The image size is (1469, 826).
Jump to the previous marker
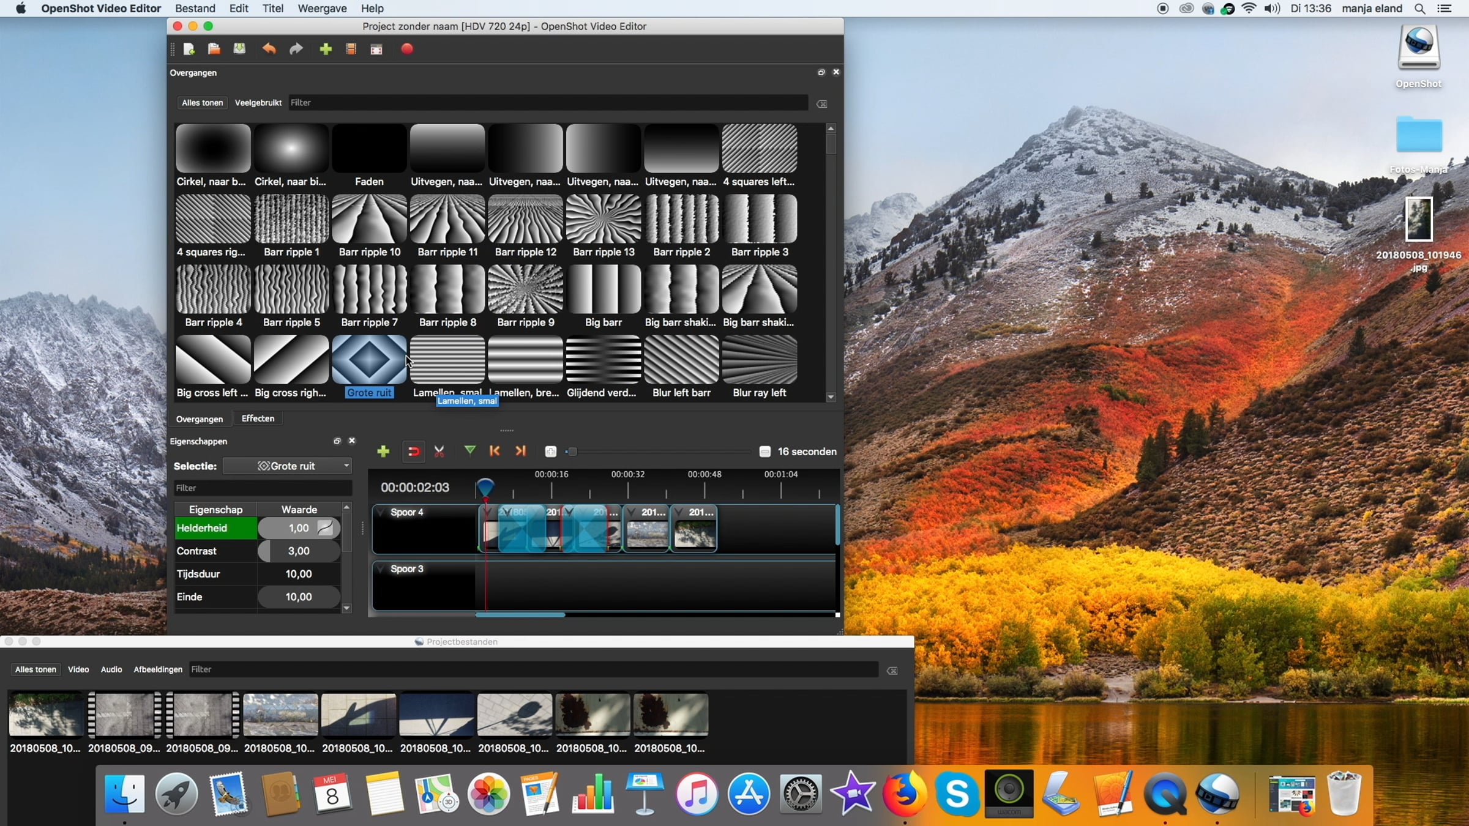pos(495,451)
